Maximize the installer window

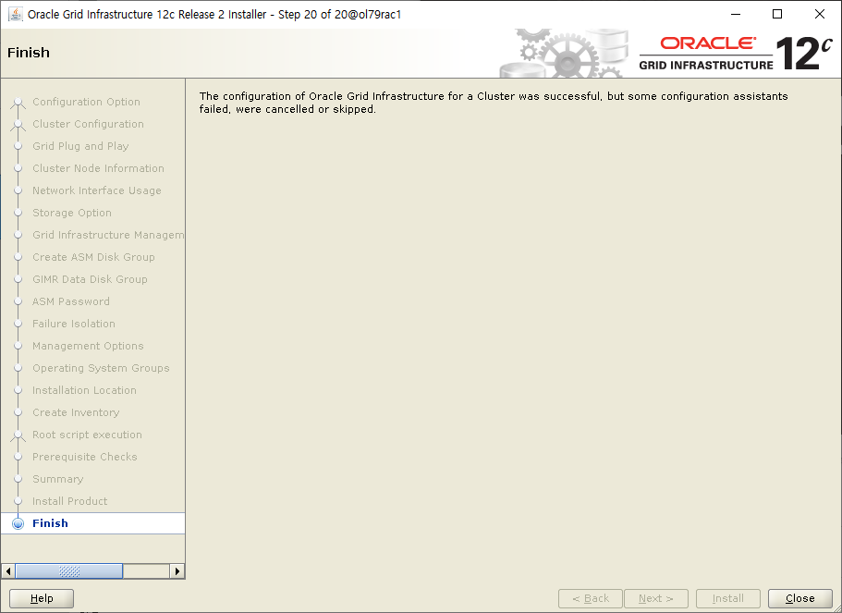777,15
